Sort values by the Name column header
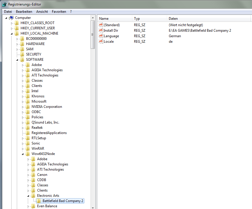The width and height of the screenshot is (252, 209). 115,19
